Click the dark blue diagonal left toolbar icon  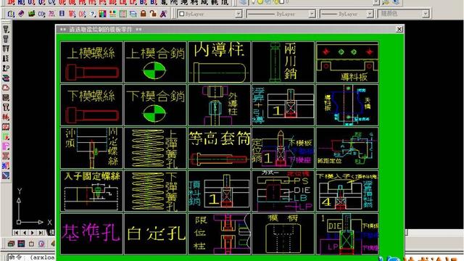pyautogui.click(x=6, y=175)
